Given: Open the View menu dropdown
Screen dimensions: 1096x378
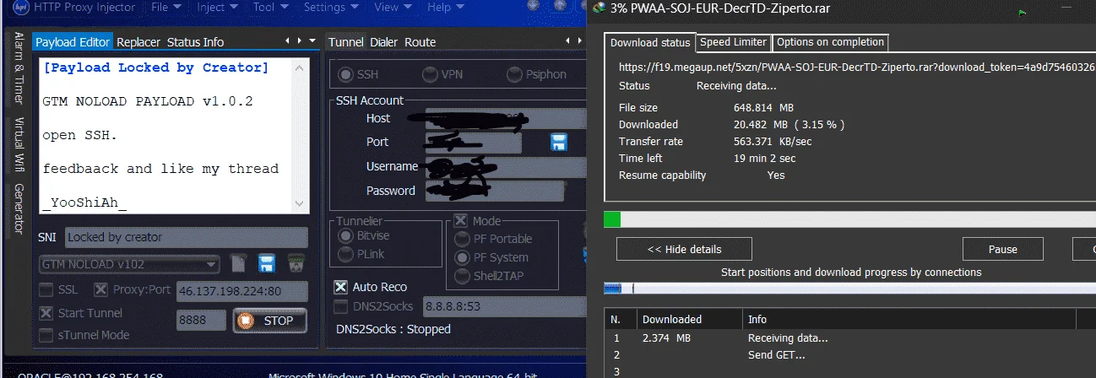Looking at the screenshot, I should coord(393,8).
